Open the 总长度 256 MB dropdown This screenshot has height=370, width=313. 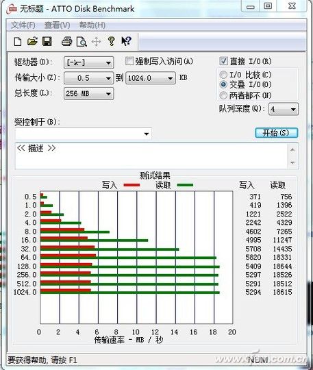coord(88,94)
